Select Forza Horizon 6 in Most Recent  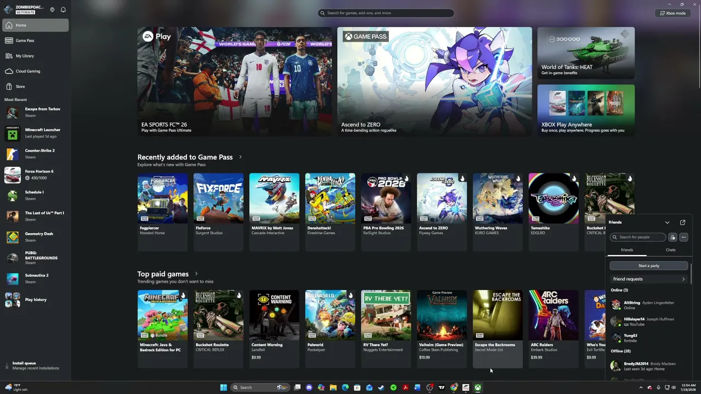tap(36, 175)
